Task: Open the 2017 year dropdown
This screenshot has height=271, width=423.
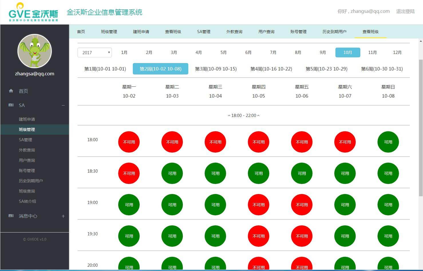Action: click(x=94, y=52)
